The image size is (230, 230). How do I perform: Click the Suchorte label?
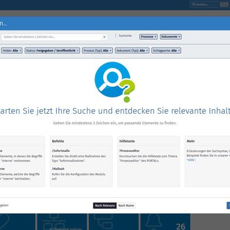click(126, 36)
